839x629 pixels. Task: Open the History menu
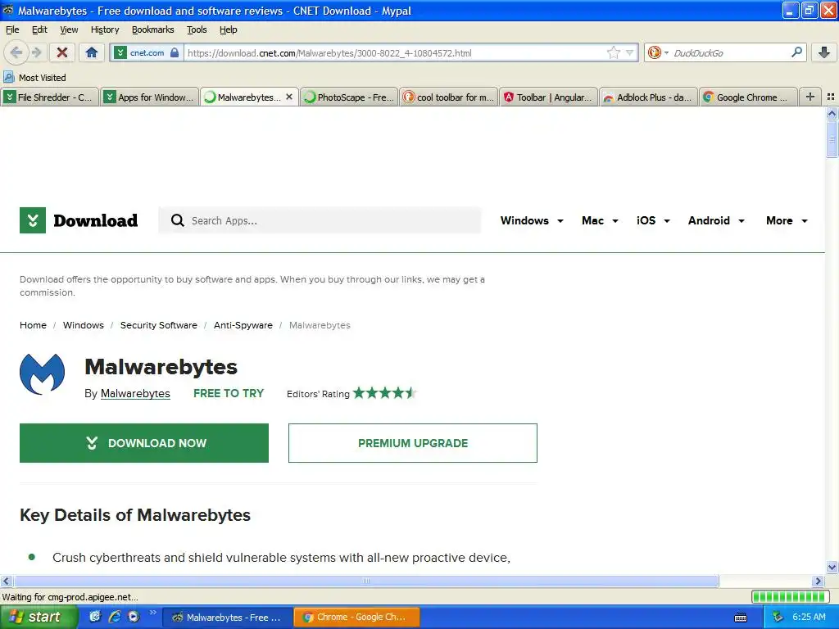pos(105,29)
